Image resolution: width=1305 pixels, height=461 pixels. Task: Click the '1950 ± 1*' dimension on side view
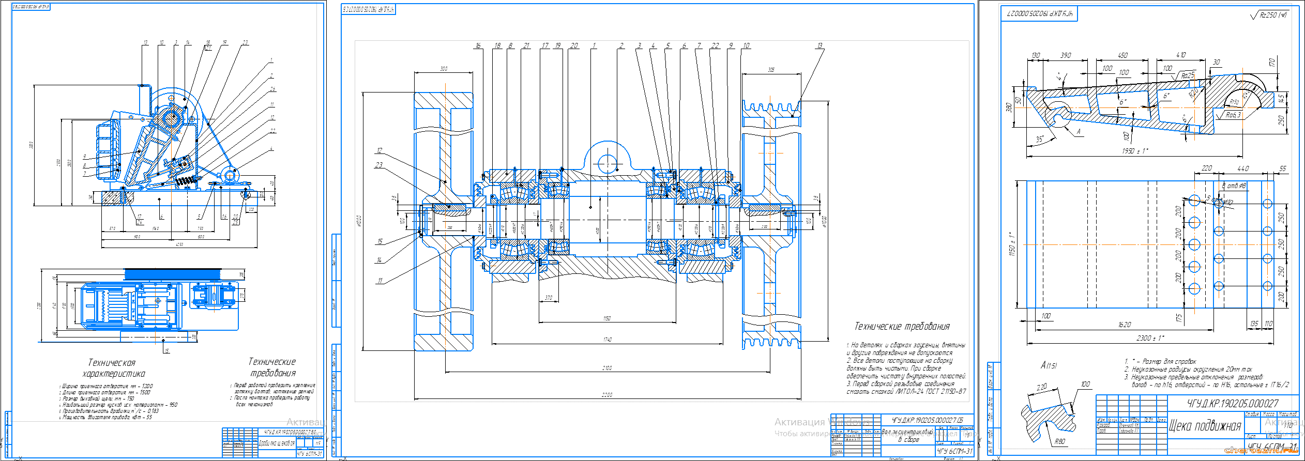point(1135,151)
